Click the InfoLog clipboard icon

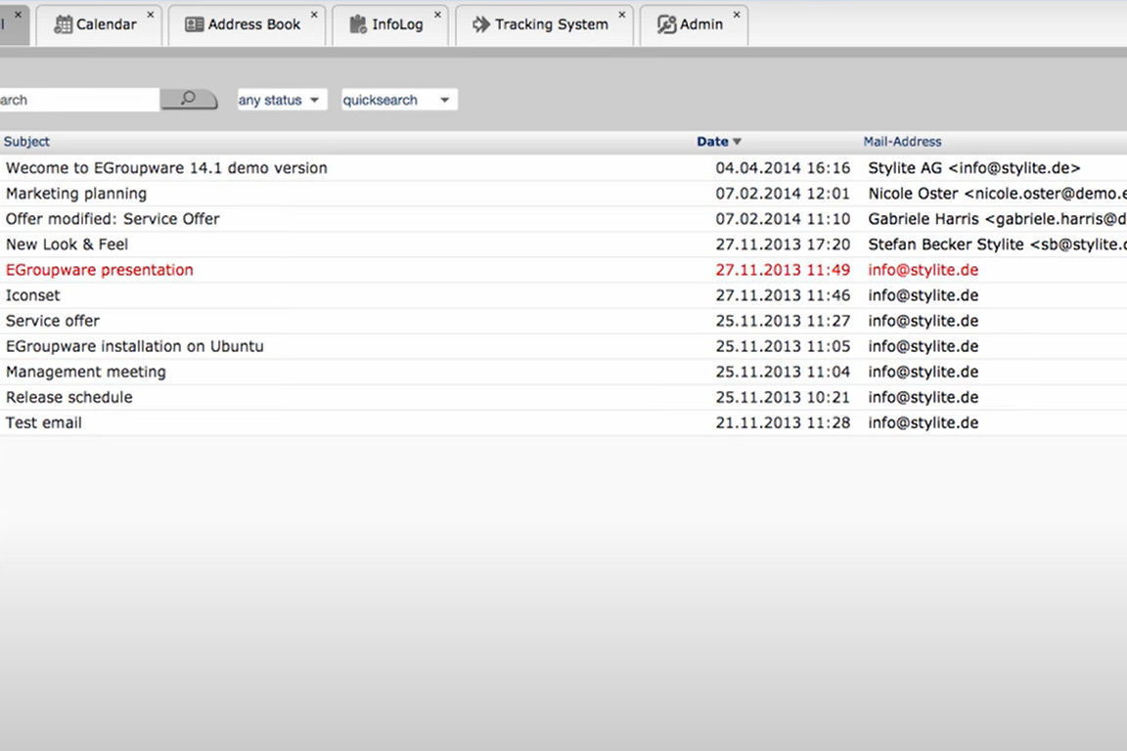[357, 23]
